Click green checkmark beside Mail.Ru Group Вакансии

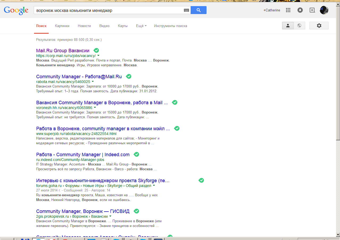(x=96, y=50)
